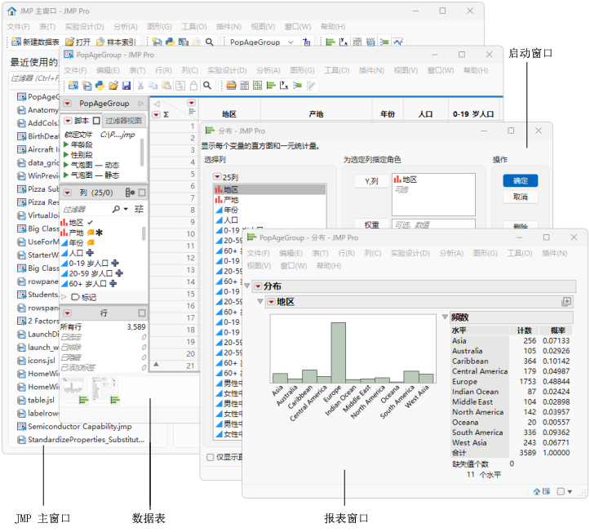Click Distribution icon in main window toolbar
This screenshot has height=532, width=590.
(330, 42)
